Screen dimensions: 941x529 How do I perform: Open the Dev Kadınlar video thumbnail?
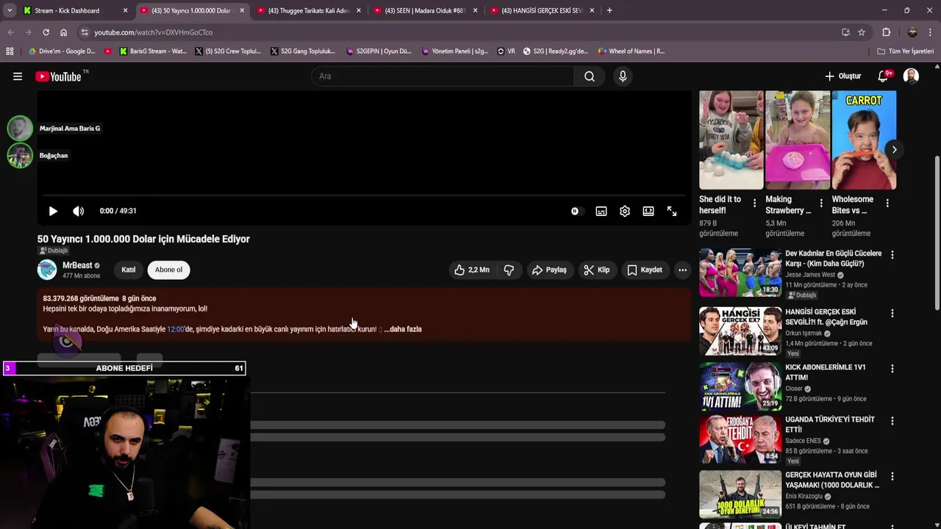click(740, 272)
